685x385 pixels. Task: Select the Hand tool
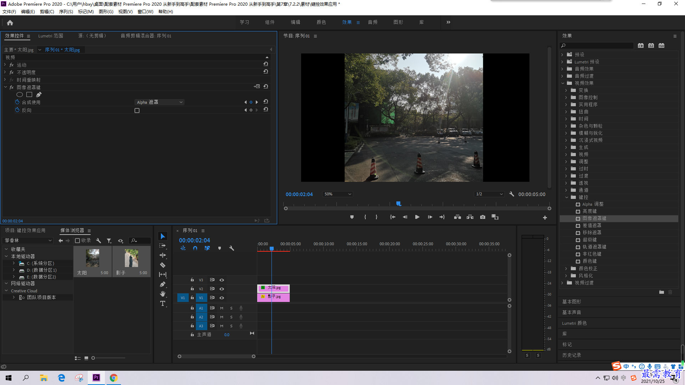(x=163, y=294)
